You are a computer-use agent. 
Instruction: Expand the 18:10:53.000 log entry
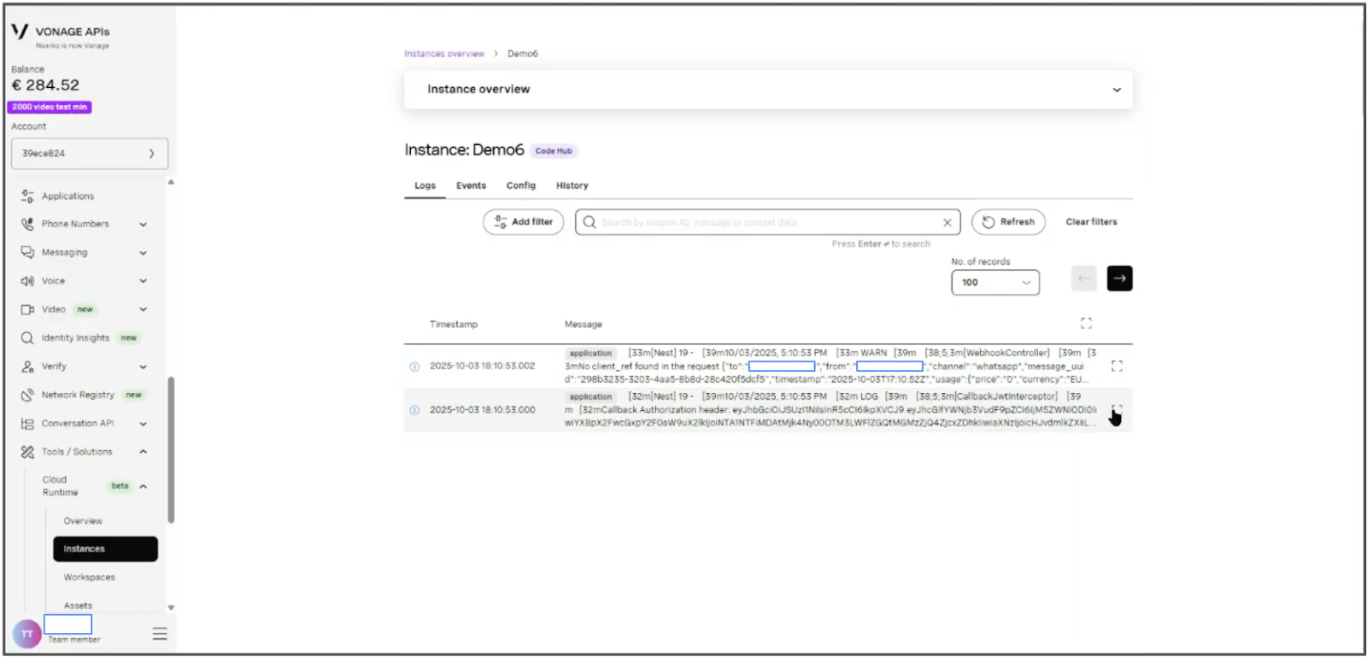click(x=1117, y=410)
